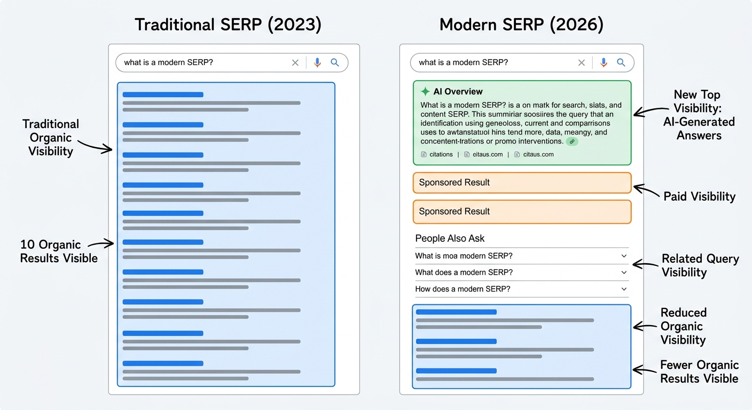The height and width of the screenshot is (410, 752).
Task: Click the magnifying glass icon in the traditional SERP
Action: [x=335, y=62]
